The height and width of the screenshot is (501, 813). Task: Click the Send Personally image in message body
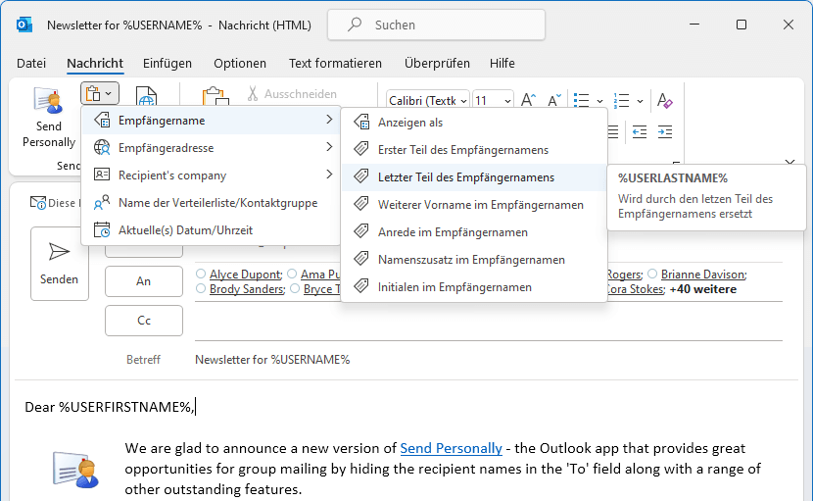[75, 469]
